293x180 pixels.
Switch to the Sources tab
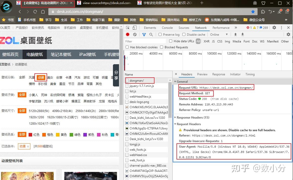[184, 28]
